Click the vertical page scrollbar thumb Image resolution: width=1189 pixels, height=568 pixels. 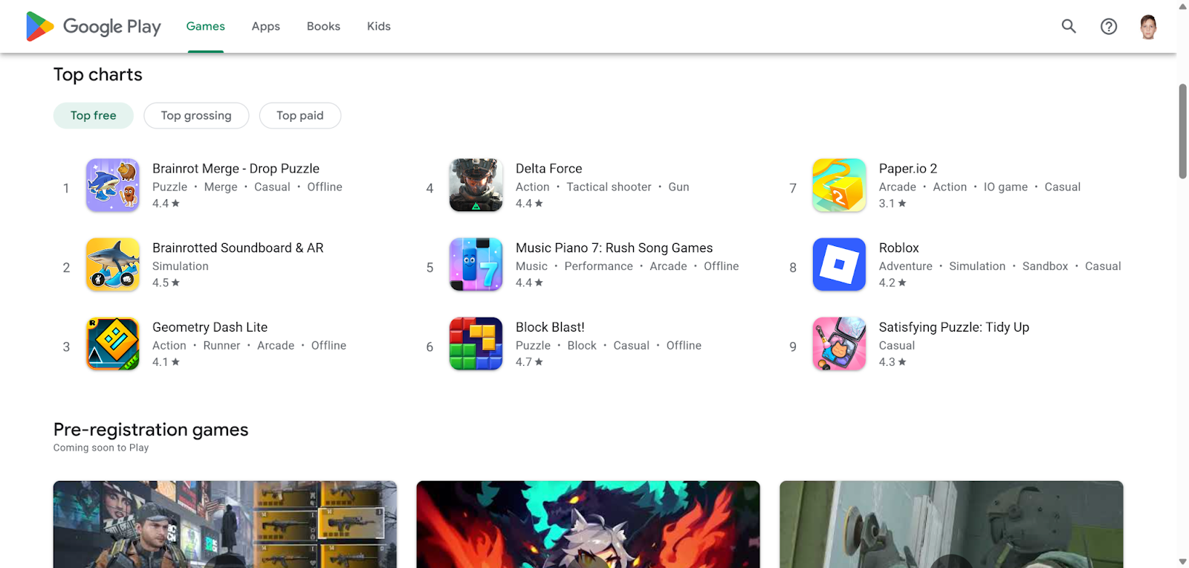[1183, 132]
